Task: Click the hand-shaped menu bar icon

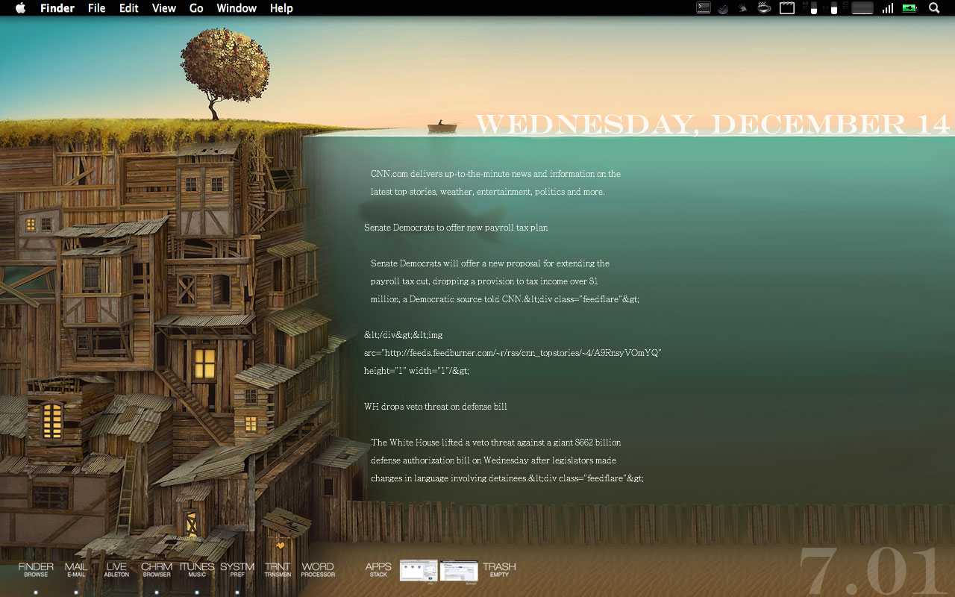Action: (x=743, y=8)
